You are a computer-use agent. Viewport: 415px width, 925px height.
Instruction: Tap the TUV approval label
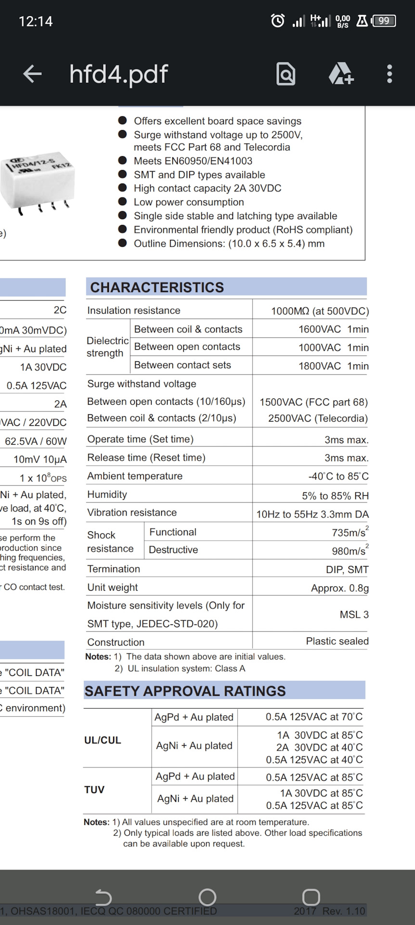point(94,790)
